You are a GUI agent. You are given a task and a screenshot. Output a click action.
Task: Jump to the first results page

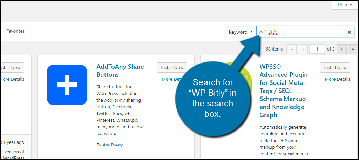(x=291, y=49)
